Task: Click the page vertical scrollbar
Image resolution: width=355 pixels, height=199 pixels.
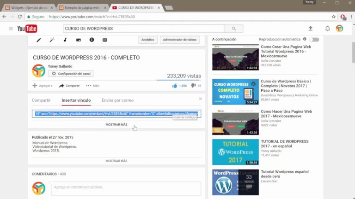Action: (x=353, y=53)
